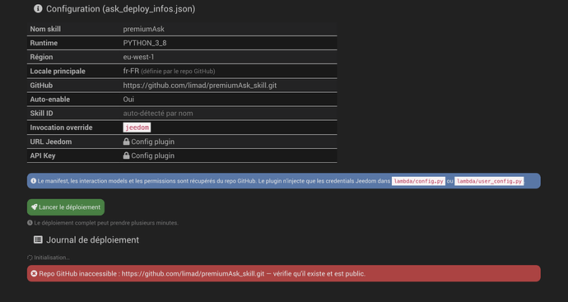Click Config plugin text in API Key row
This screenshot has width=568, height=302.
[x=153, y=156]
